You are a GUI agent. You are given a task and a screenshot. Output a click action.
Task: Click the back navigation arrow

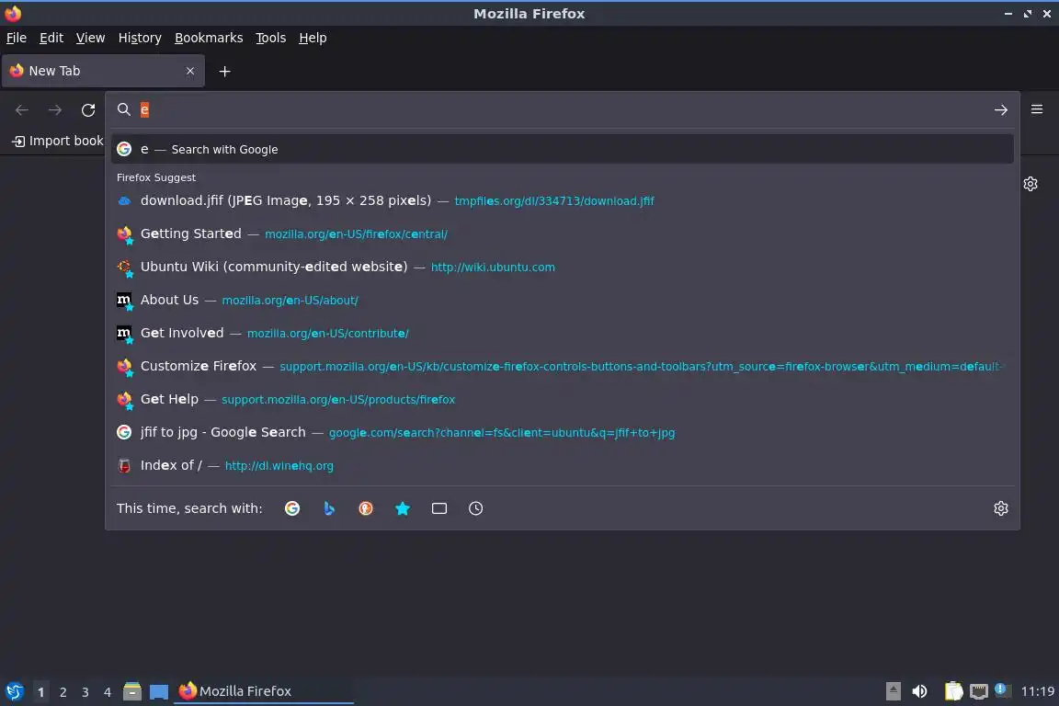click(x=22, y=109)
